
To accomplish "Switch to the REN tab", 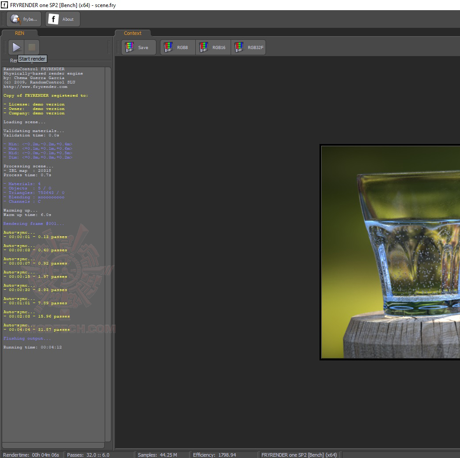I will [x=19, y=33].
